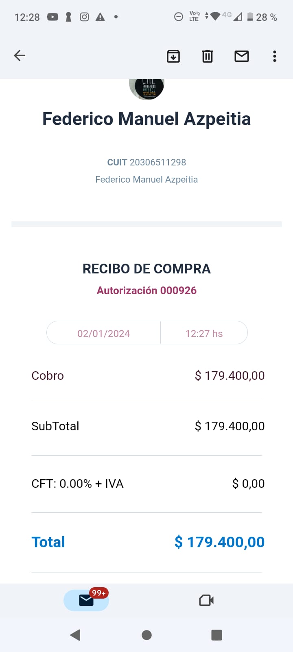The image size is (293, 652).
Task: Tap the sender's round logo thumbnail
Action: coord(146,88)
